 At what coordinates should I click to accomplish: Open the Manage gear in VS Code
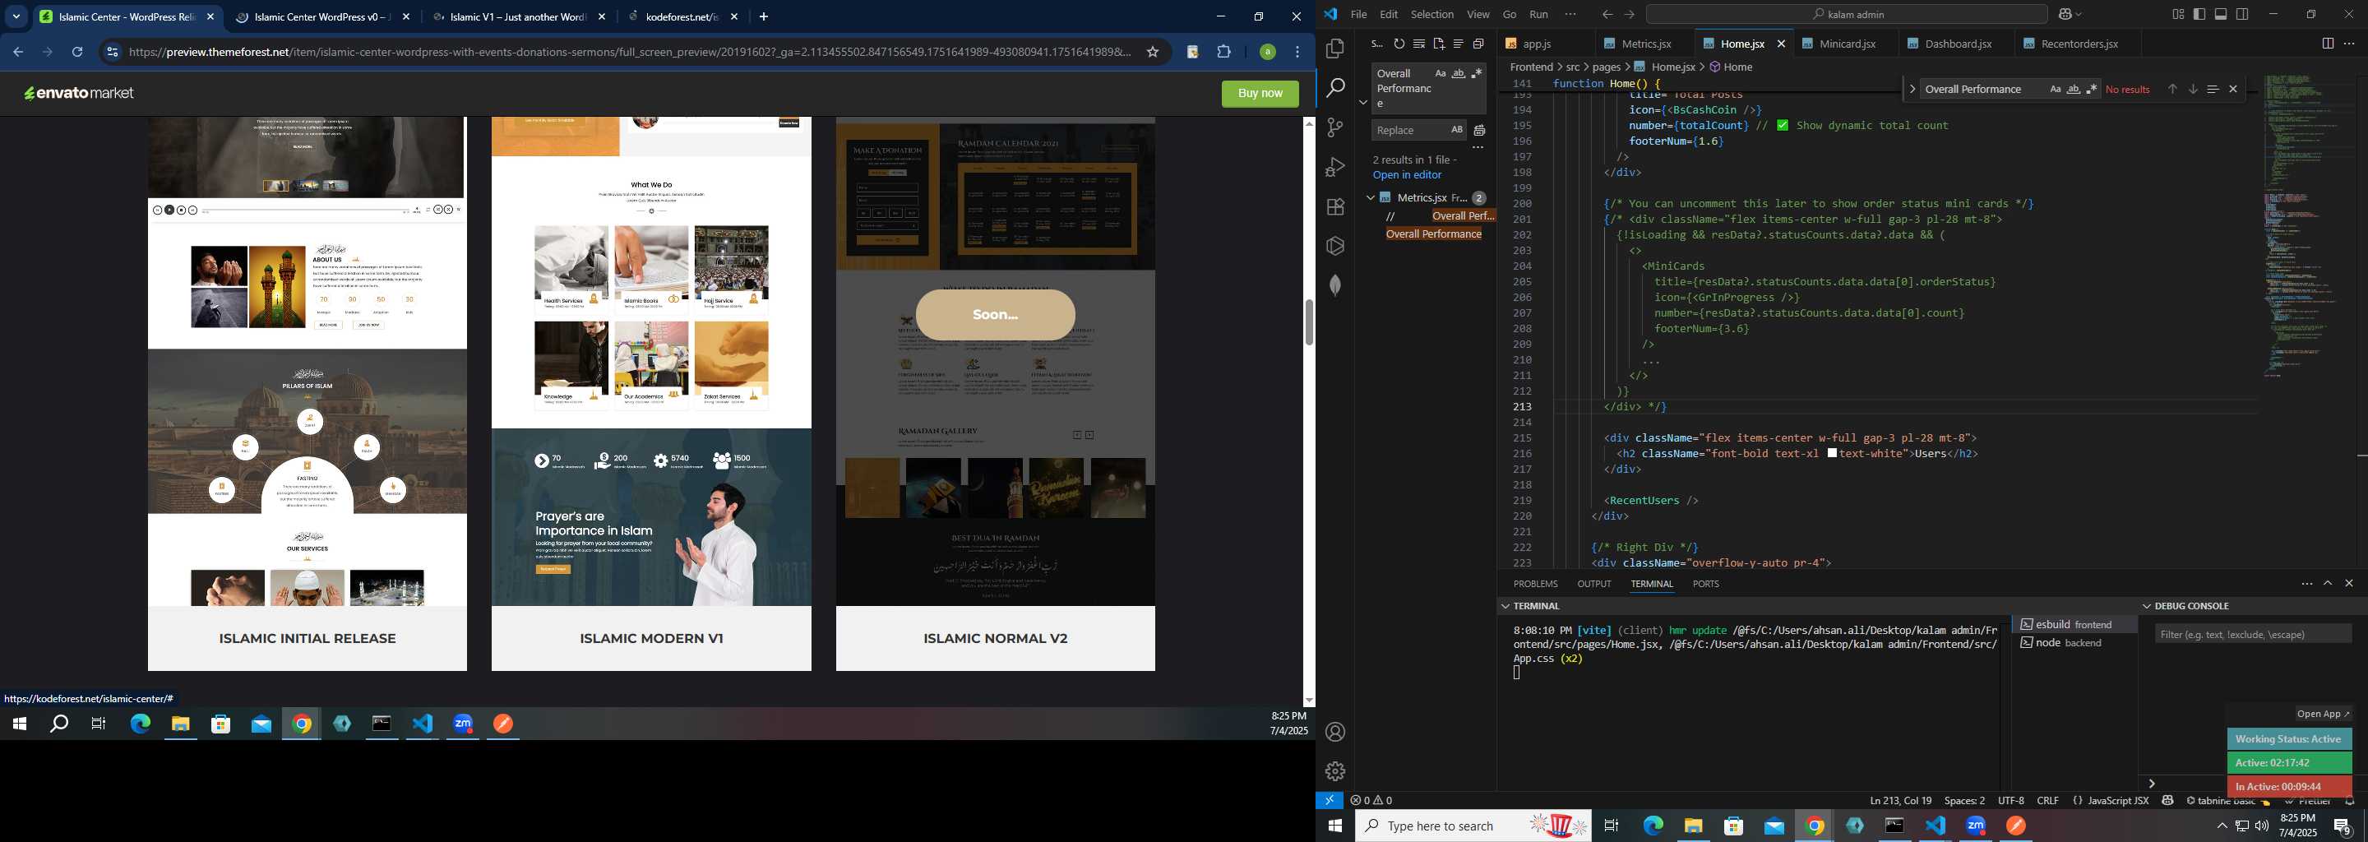point(1334,771)
